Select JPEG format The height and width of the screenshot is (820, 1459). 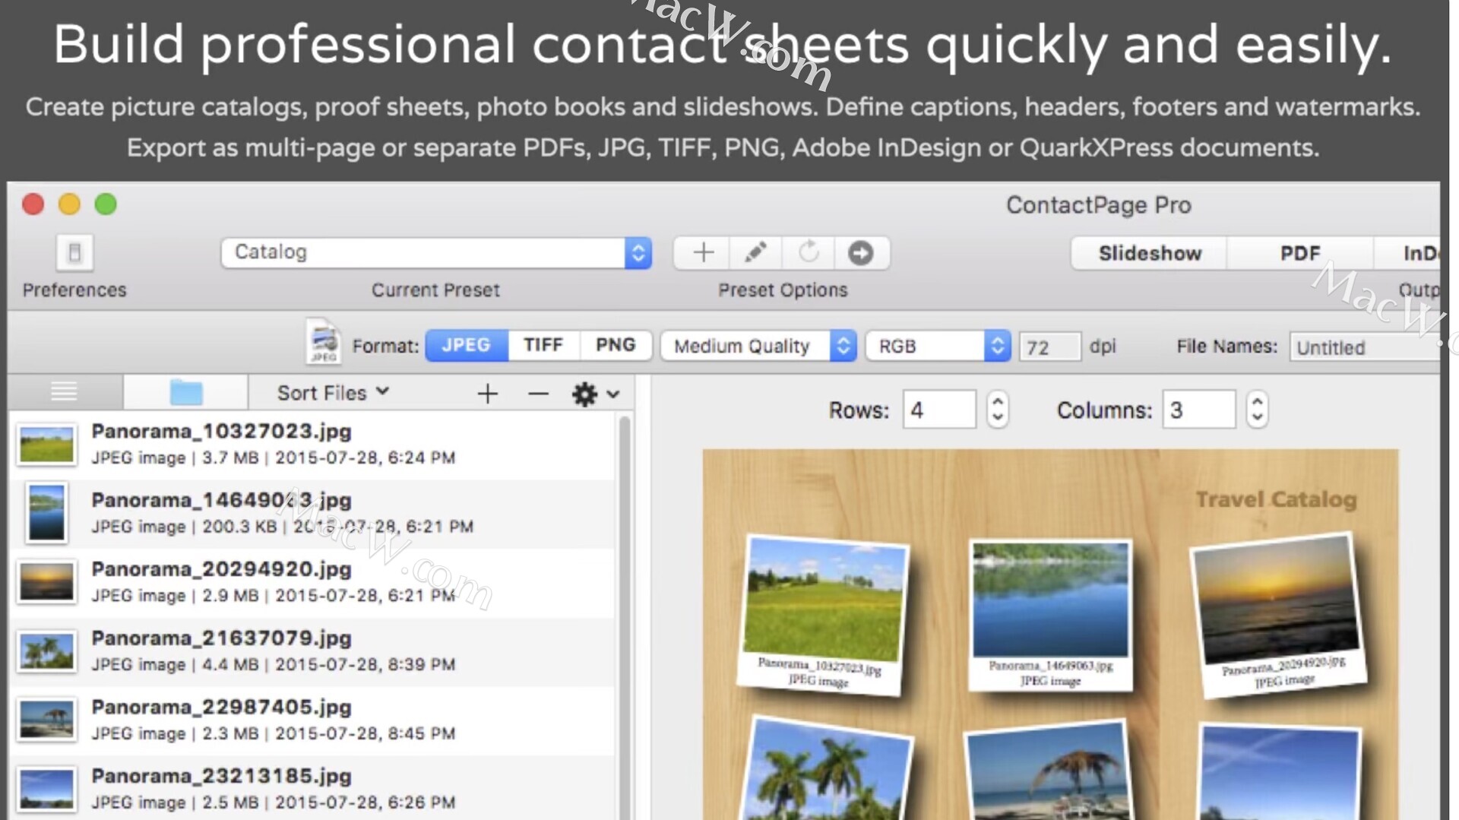click(x=466, y=345)
